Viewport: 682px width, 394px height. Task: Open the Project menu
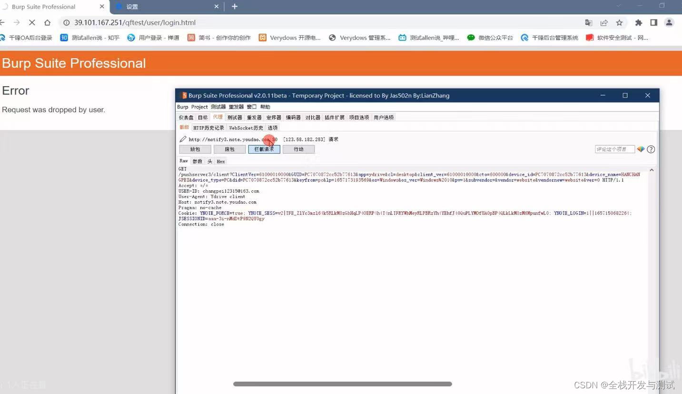(x=199, y=107)
